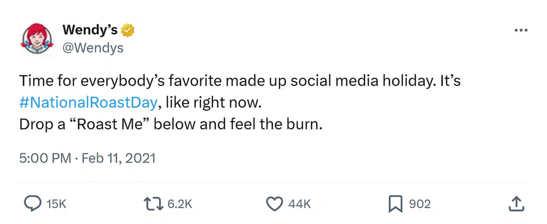Click the 5:00 PM timestamp
The height and width of the screenshot is (224, 547).
click(45, 158)
